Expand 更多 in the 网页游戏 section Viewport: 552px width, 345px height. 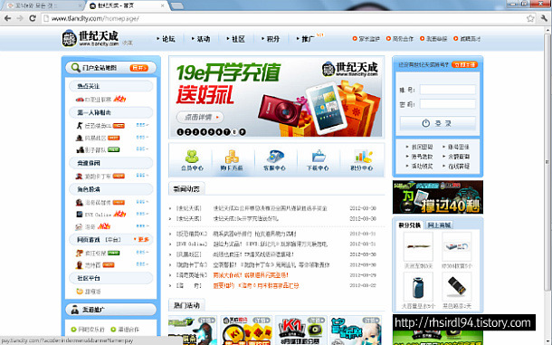(x=141, y=240)
